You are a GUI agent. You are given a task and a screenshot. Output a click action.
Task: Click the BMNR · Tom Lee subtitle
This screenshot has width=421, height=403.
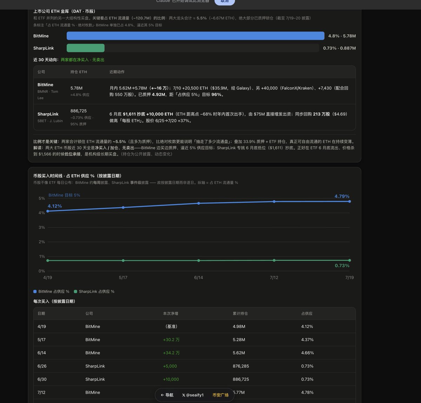[48, 95]
